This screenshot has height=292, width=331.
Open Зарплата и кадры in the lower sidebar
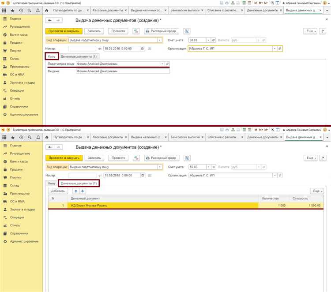(22, 210)
